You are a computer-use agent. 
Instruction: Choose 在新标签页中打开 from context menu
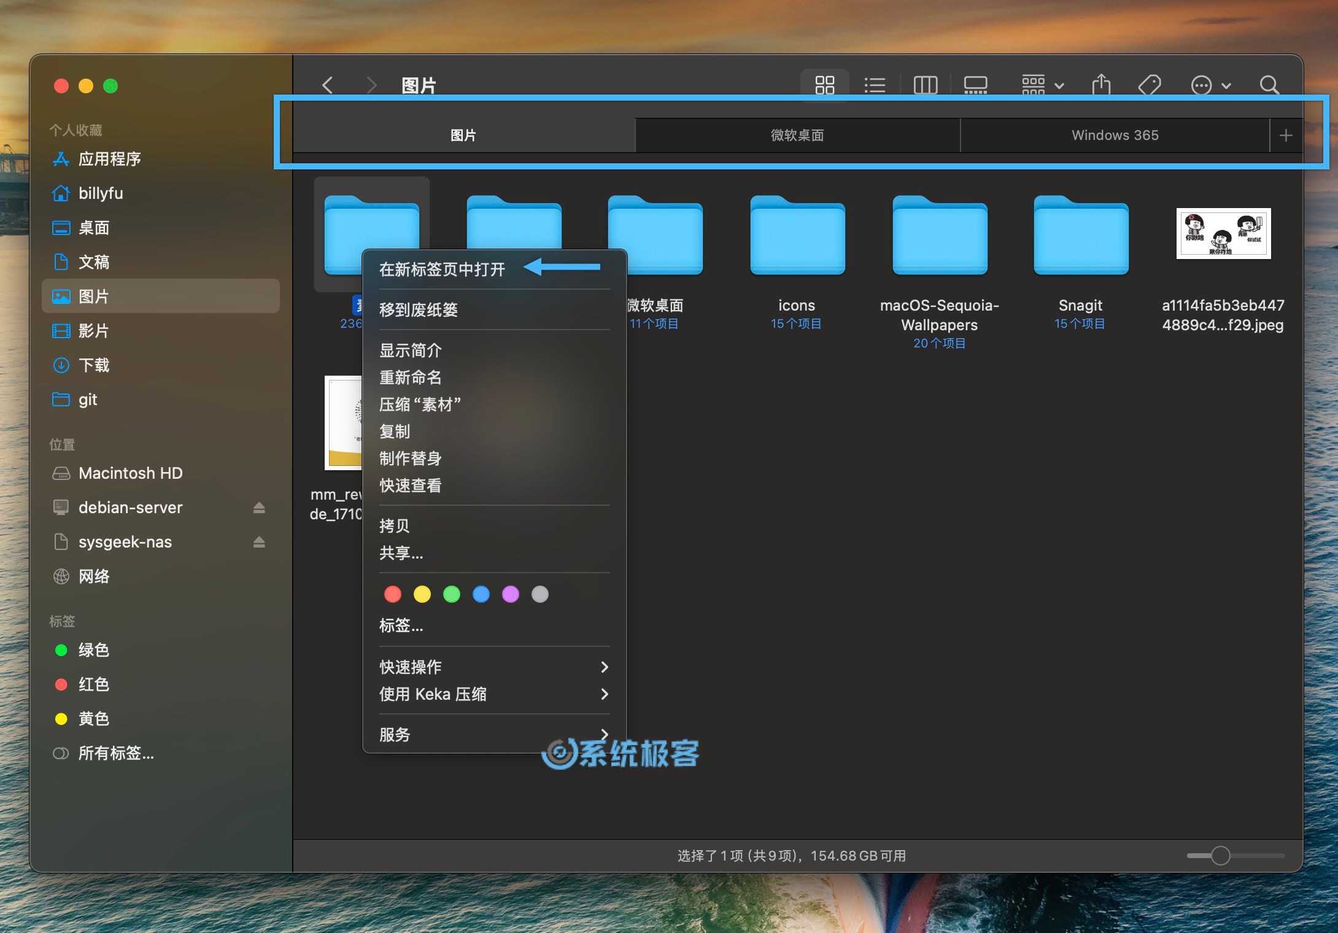(495, 269)
